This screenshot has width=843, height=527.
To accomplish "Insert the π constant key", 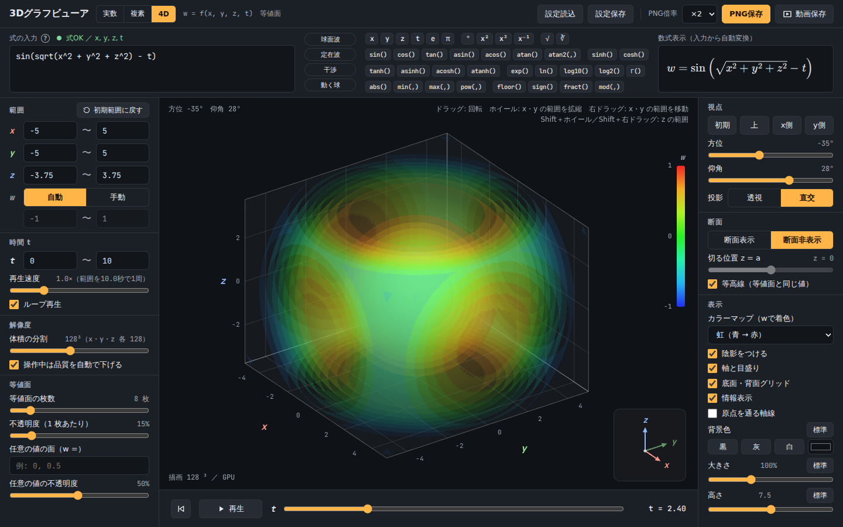I will (448, 39).
